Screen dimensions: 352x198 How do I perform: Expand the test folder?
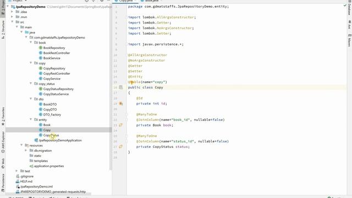[17, 171]
